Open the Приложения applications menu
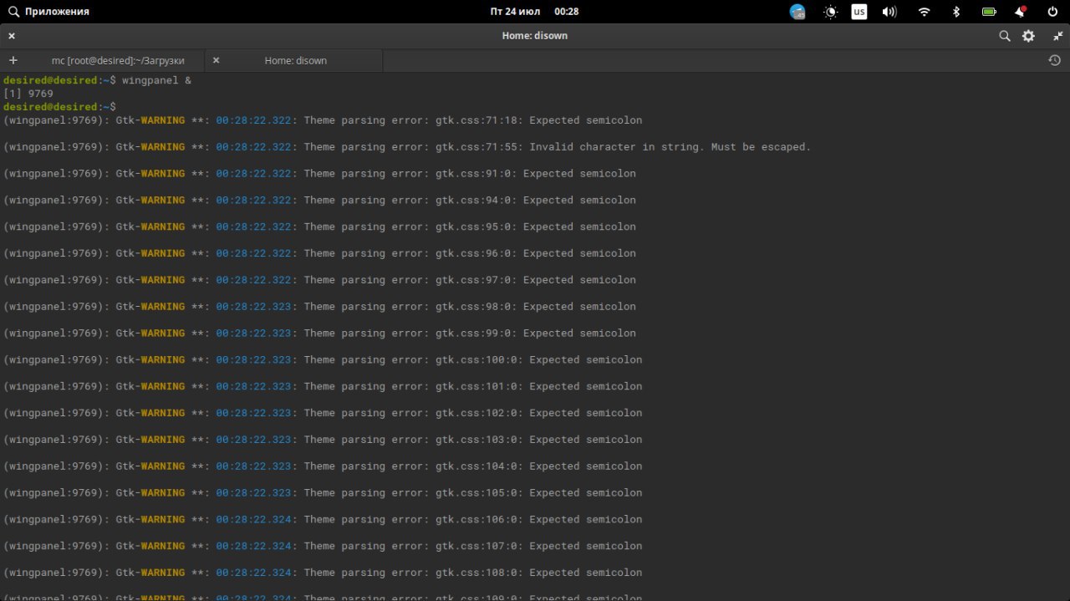This screenshot has width=1070, height=601. tap(48, 12)
